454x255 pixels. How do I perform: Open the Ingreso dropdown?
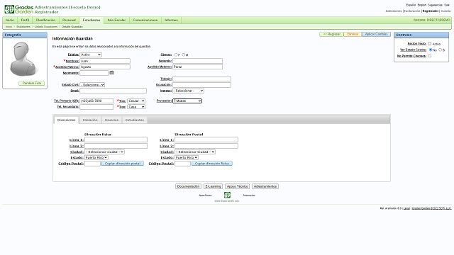click(189, 91)
